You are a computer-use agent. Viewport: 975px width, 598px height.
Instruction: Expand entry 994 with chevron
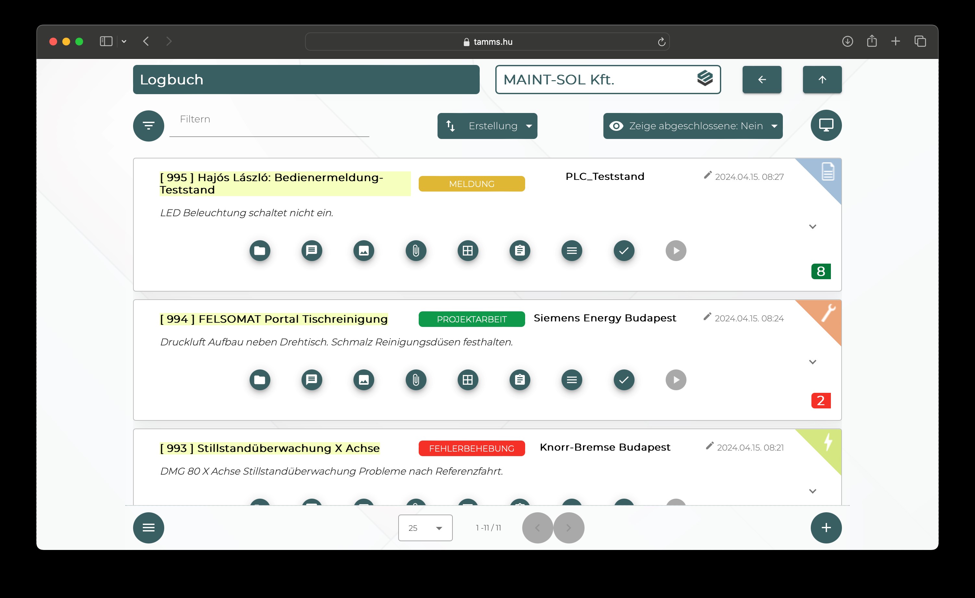point(812,362)
